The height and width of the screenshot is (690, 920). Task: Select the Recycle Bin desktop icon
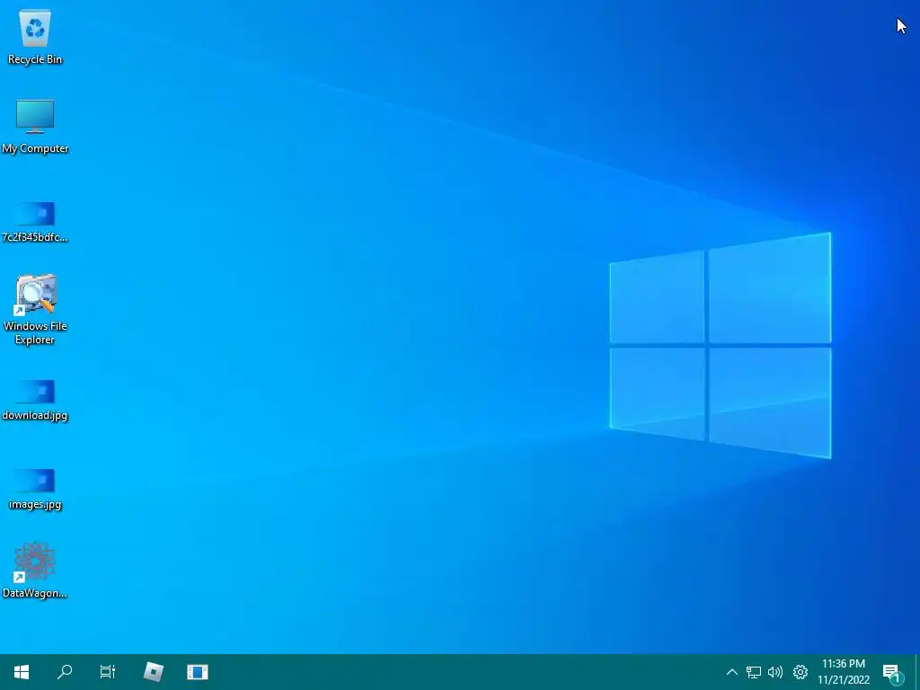[x=35, y=37]
